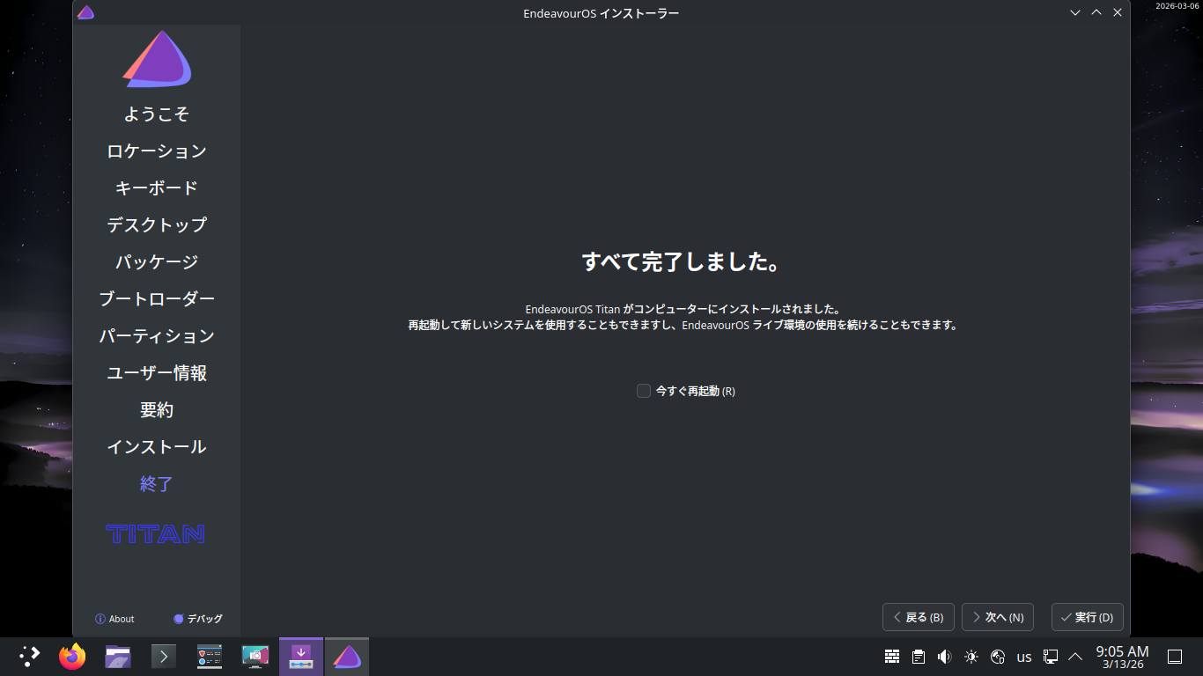Toggle the デバッグ button in the sidebar
The height and width of the screenshot is (676, 1203).
click(x=198, y=619)
